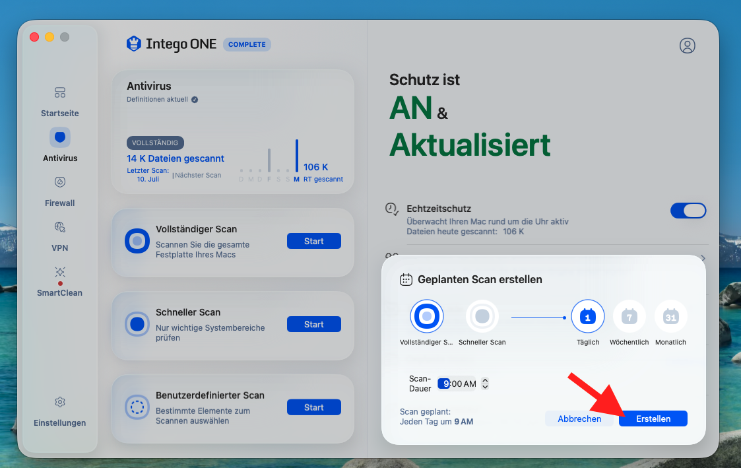741x468 pixels.
Task: Click the Jeden Tag um 9 AM summary
Action: [x=436, y=422]
